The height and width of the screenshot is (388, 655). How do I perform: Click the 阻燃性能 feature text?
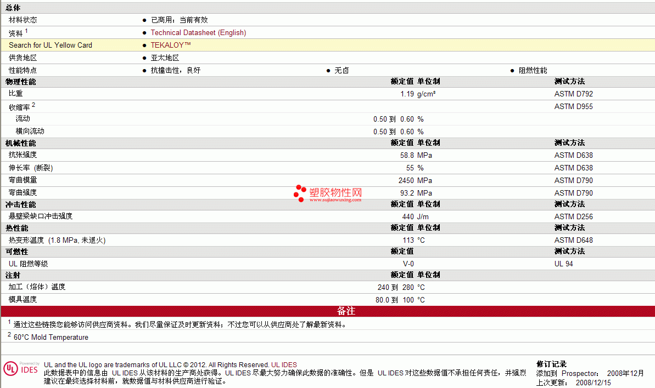tap(533, 70)
